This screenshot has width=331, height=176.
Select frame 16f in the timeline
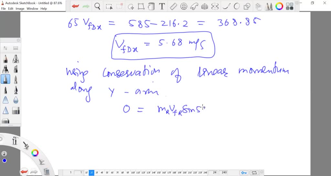point(164,173)
